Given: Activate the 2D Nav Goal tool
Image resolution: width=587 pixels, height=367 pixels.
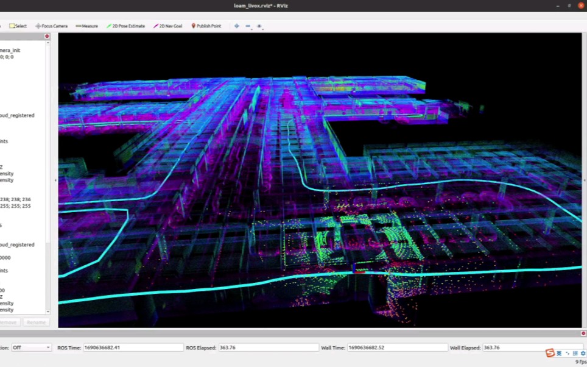Looking at the screenshot, I should 167,26.
